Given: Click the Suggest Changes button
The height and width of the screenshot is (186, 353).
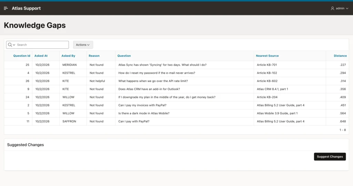Looking at the screenshot, I should [330, 156].
